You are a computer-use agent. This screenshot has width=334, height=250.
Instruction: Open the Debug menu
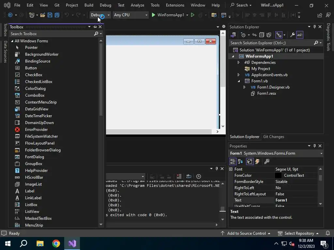105,5
